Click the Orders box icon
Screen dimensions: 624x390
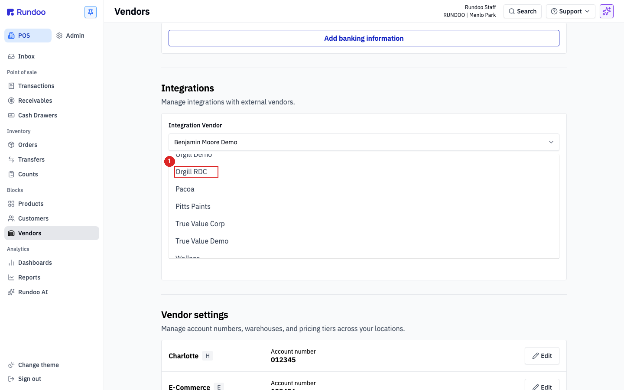tap(11, 145)
